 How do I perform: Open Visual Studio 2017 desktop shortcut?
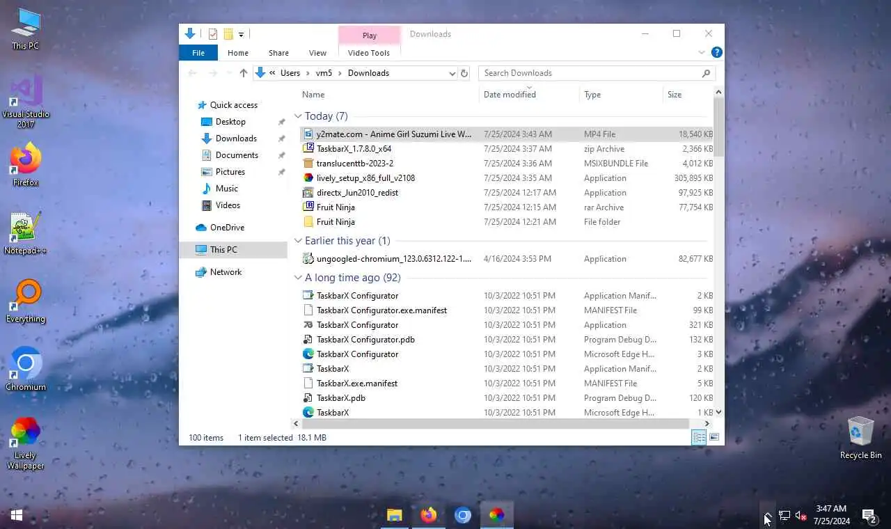pos(26,102)
